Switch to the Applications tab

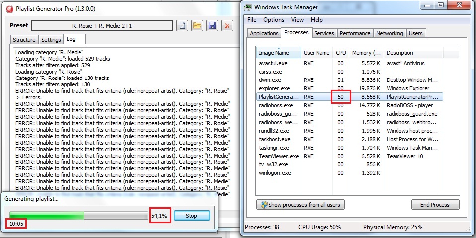point(264,33)
